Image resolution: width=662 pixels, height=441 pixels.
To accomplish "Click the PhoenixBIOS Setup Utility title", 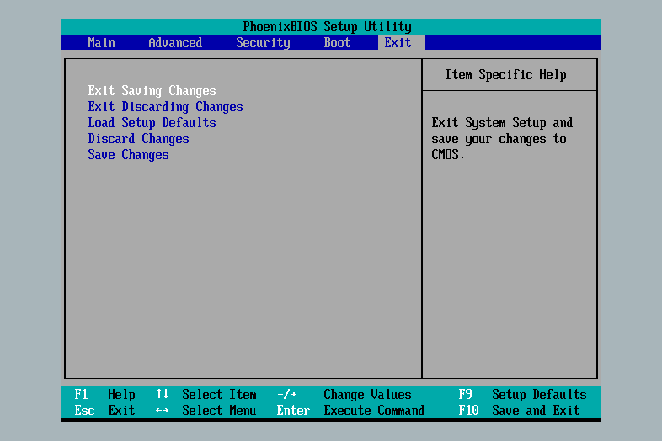I will point(327,27).
